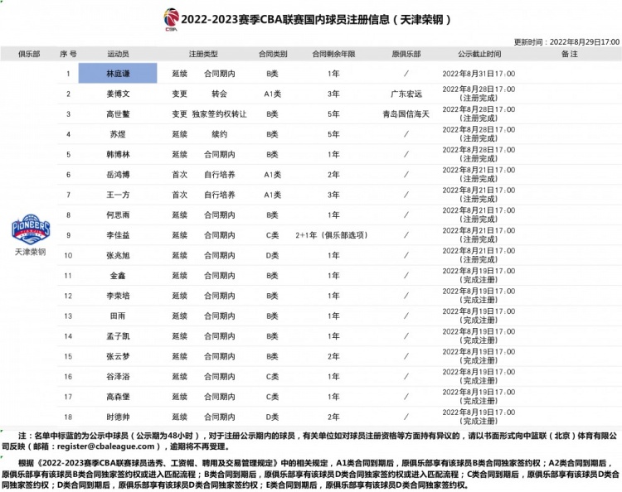Click the player name 姜博文
This screenshot has height=492, width=622.
click(118, 94)
